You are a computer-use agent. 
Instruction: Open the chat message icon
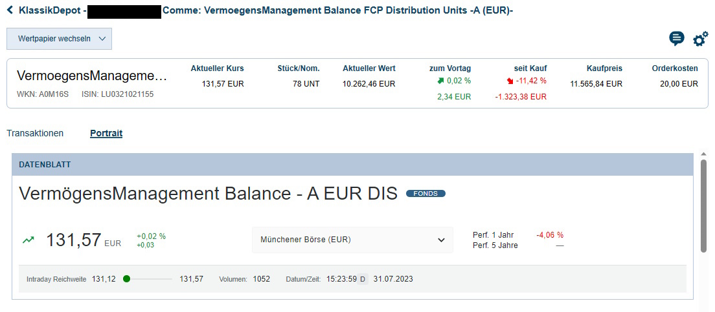click(676, 39)
